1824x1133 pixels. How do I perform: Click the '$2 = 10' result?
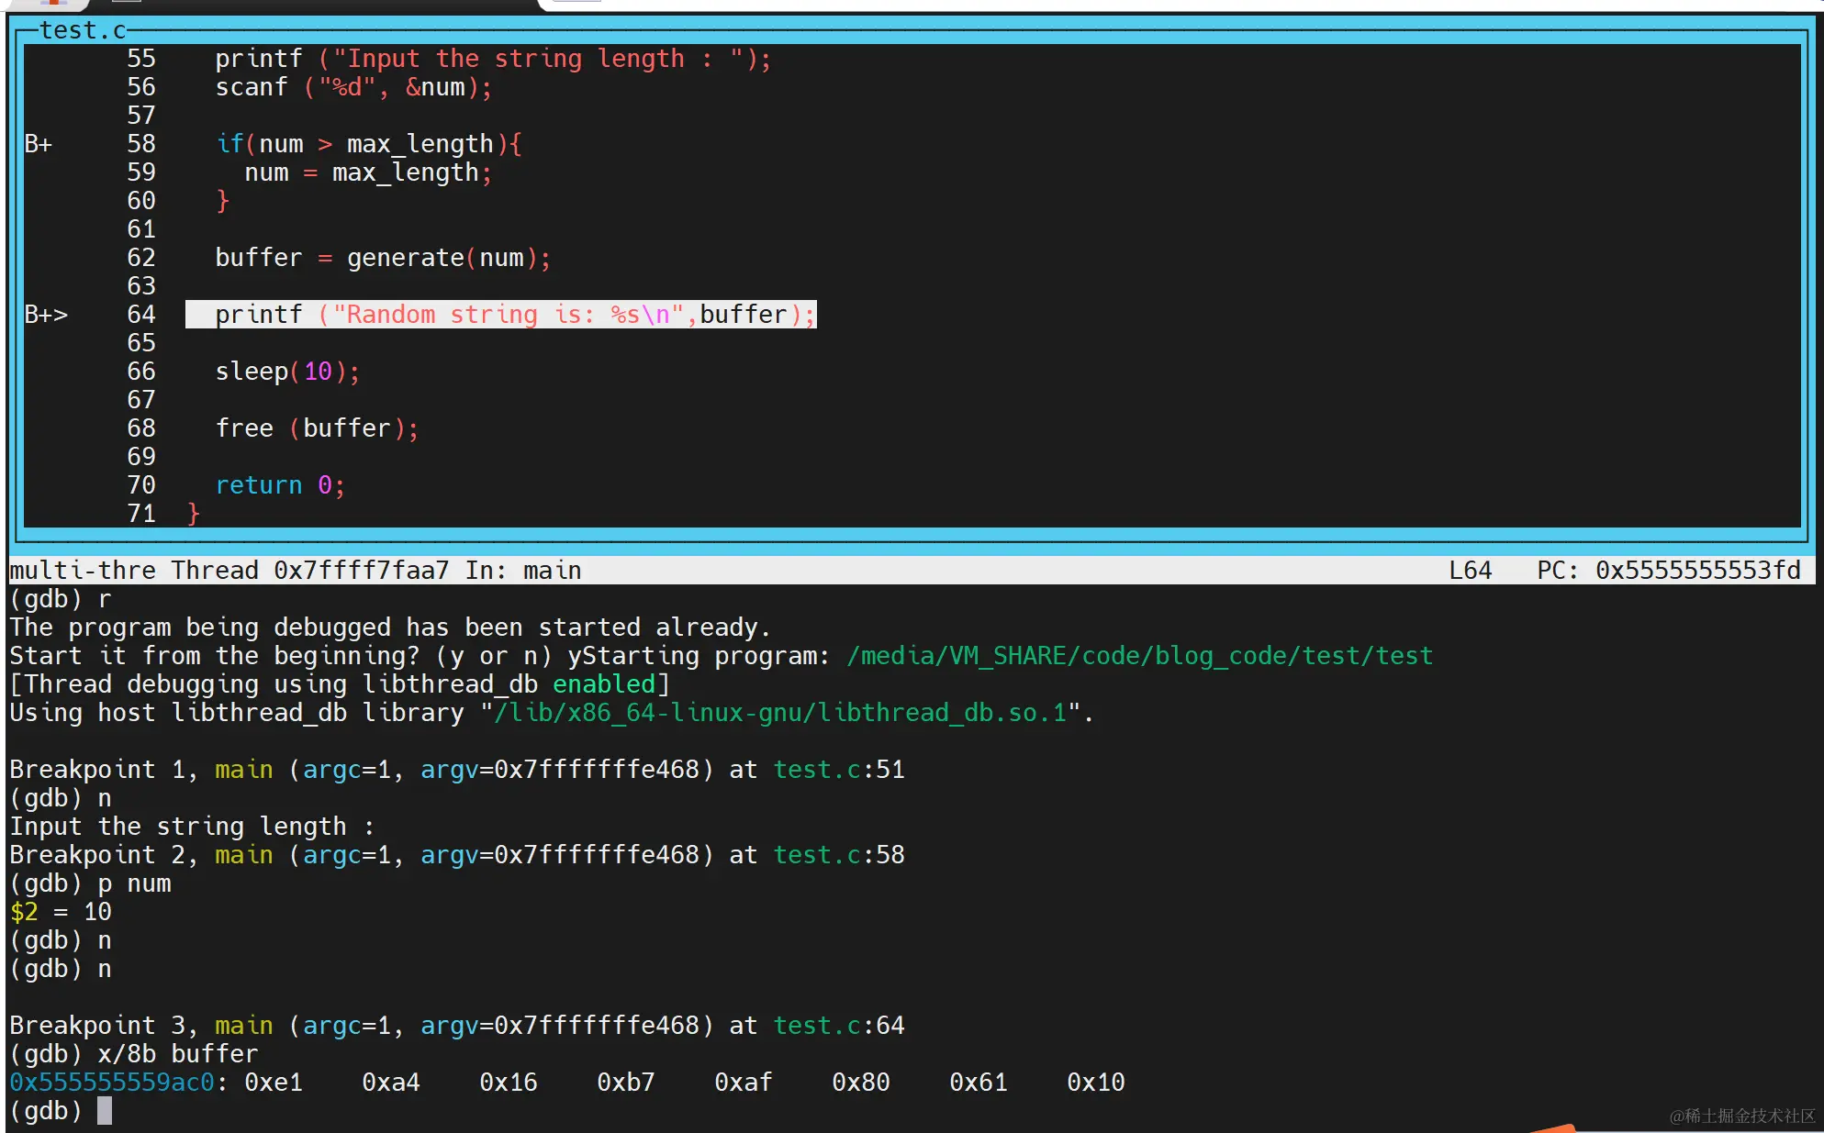click(x=61, y=912)
